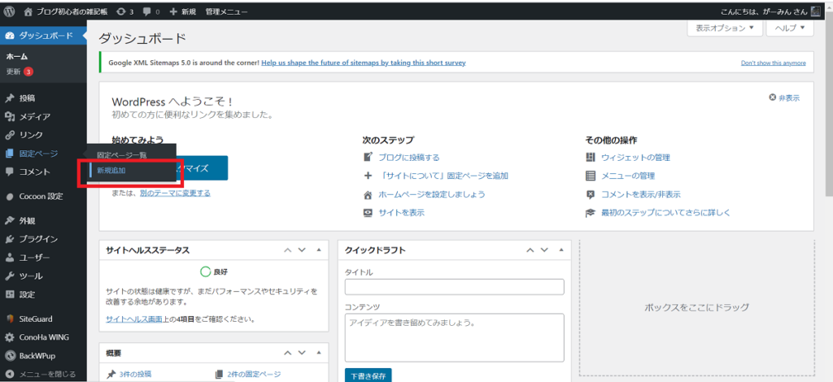Collapse the サイトヘルスステータス panel

(x=319, y=250)
